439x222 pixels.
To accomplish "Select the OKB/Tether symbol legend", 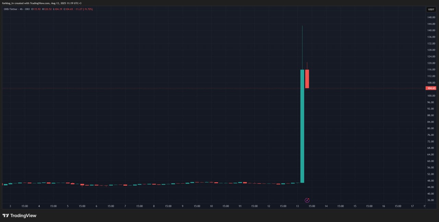I will coord(17,9).
